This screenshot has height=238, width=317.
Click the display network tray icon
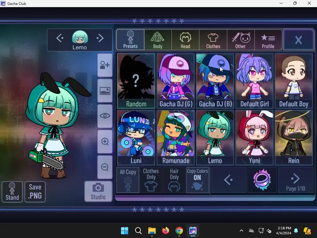261,231
